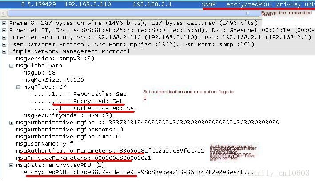Select packet 8 SNMP row
Screen dimensions: 315x182
coord(157,4)
